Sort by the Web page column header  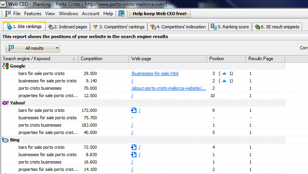pos(168,59)
